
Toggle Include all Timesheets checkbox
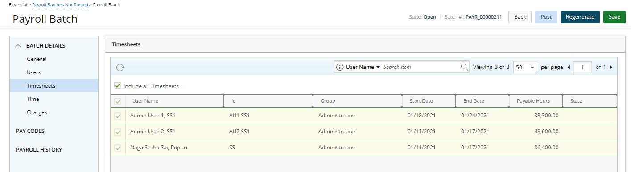[x=118, y=85]
